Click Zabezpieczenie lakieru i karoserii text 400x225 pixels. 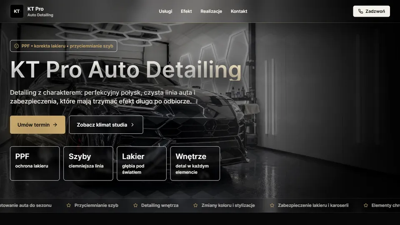pos(313,205)
